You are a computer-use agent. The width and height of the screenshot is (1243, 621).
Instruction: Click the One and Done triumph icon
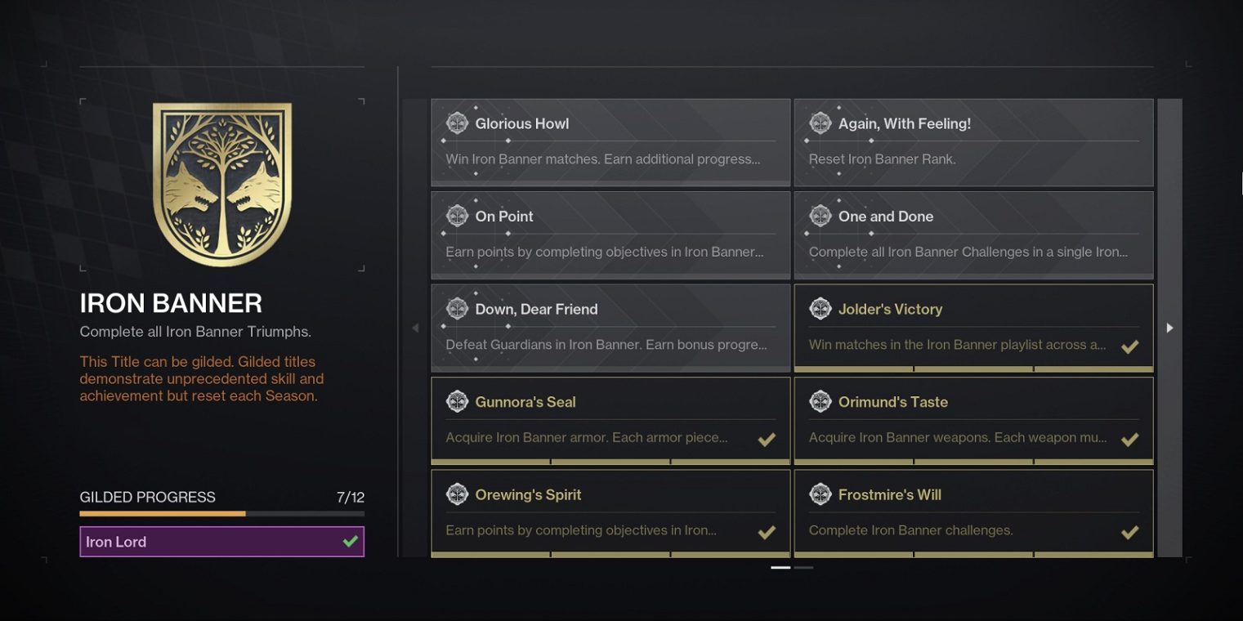[820, 216]
